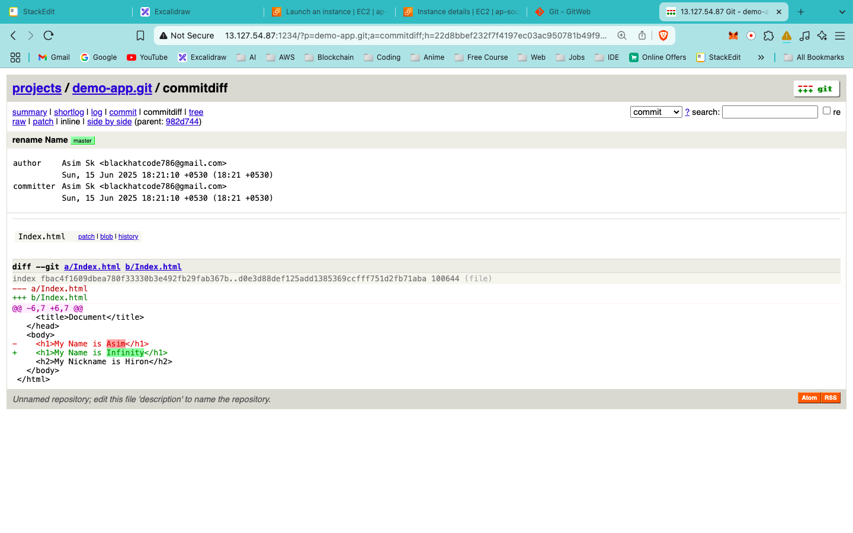Go back with browser back arrow
Viewport: 853px width, 533px height.
click(14, 36)
